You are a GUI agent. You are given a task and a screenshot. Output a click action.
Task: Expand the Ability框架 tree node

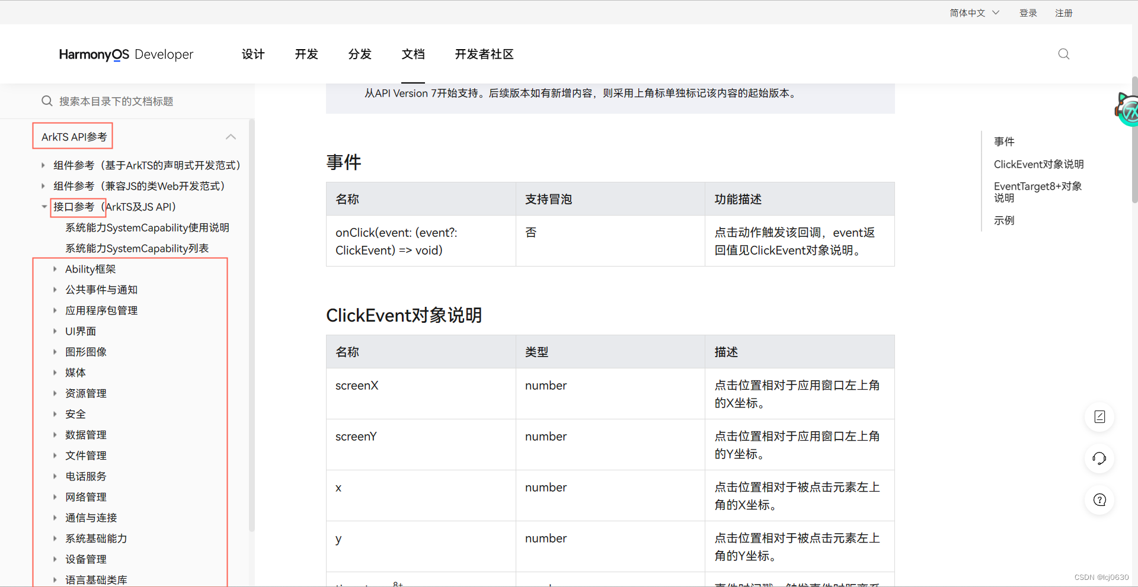click(x=55, y=269)
